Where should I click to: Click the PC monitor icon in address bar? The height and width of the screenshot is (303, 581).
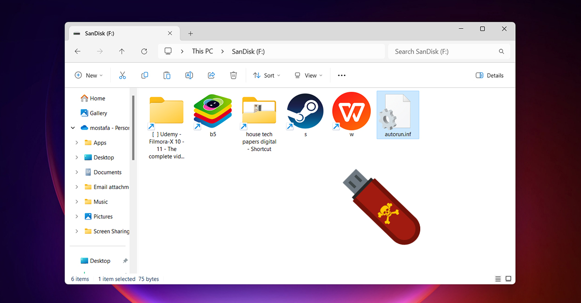(168, 51)
